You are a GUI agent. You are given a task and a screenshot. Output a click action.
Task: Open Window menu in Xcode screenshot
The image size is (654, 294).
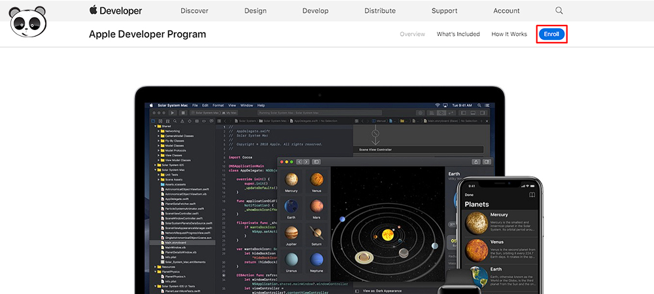coord(247,105)
